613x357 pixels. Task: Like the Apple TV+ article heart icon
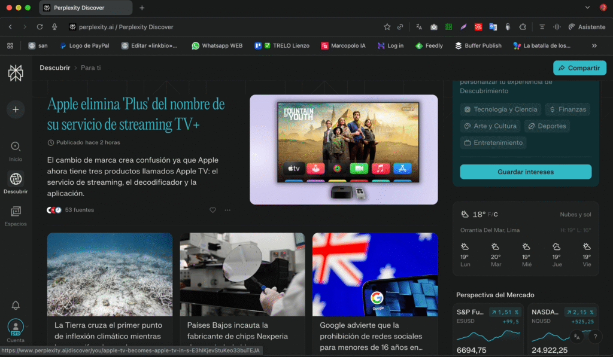pos(213,210)
